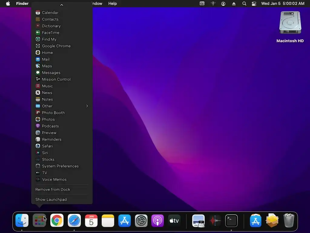Image resolution: width=310 pixels, height=233 pixels.
Task: Select Dictionary from the app list
Action: 62,26
